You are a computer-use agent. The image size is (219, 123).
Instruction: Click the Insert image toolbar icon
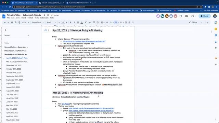pyautogui.click(x=98, y=23)
